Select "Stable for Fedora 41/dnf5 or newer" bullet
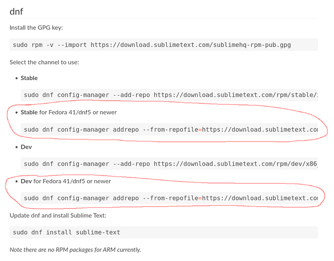Image resolution: width=334 pixels, height=261 pixels. [69, 112]
